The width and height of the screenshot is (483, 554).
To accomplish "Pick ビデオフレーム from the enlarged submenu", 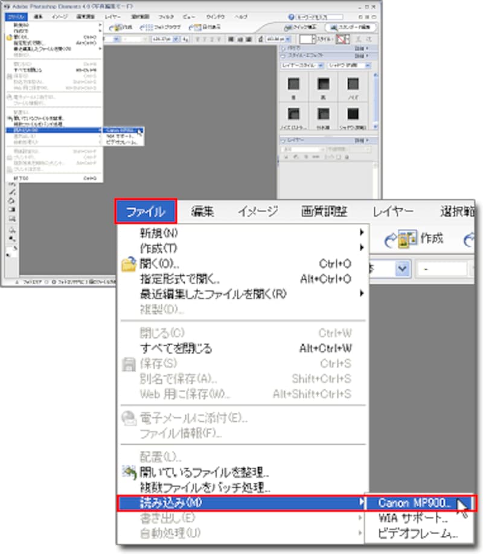I will tap(420, 533).
